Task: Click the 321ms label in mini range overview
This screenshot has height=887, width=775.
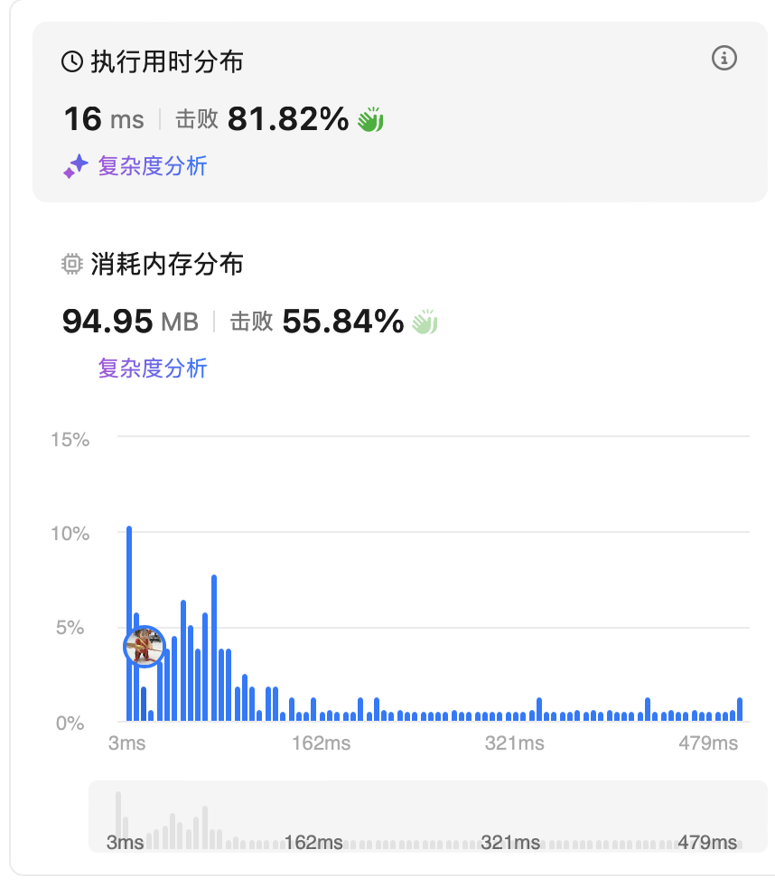Action: point(510,843)
